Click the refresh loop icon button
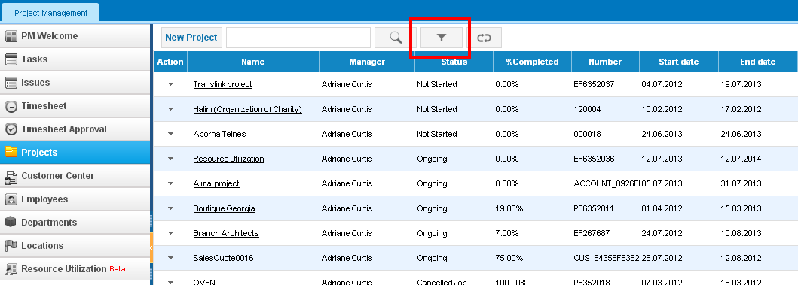Image resolution: width=798 pixels, height=285 pixels. (x=484, y=38)
